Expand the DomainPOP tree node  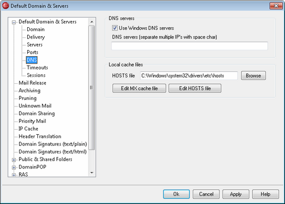pyautogui.click(x=14, y=167)
